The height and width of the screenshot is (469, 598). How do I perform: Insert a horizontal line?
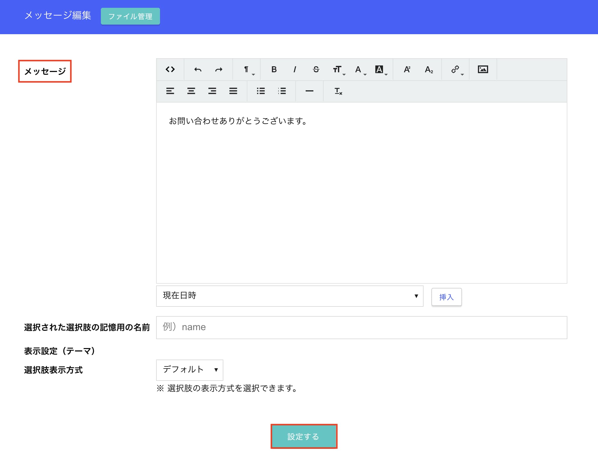click(x=310, y=91)
